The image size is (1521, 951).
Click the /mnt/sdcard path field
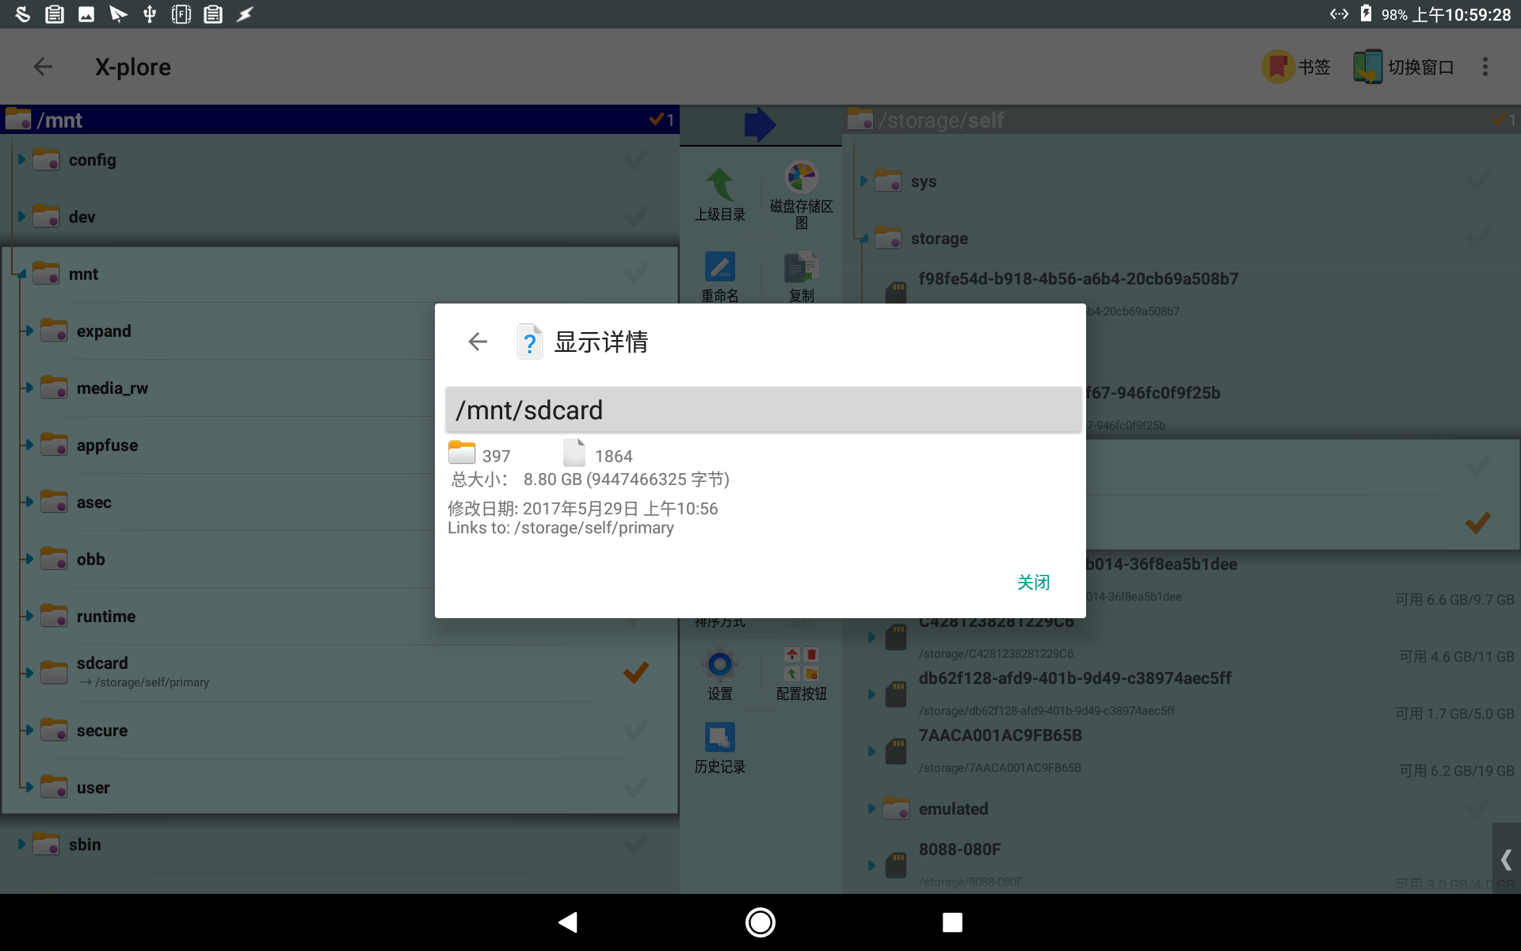[763, 410]
